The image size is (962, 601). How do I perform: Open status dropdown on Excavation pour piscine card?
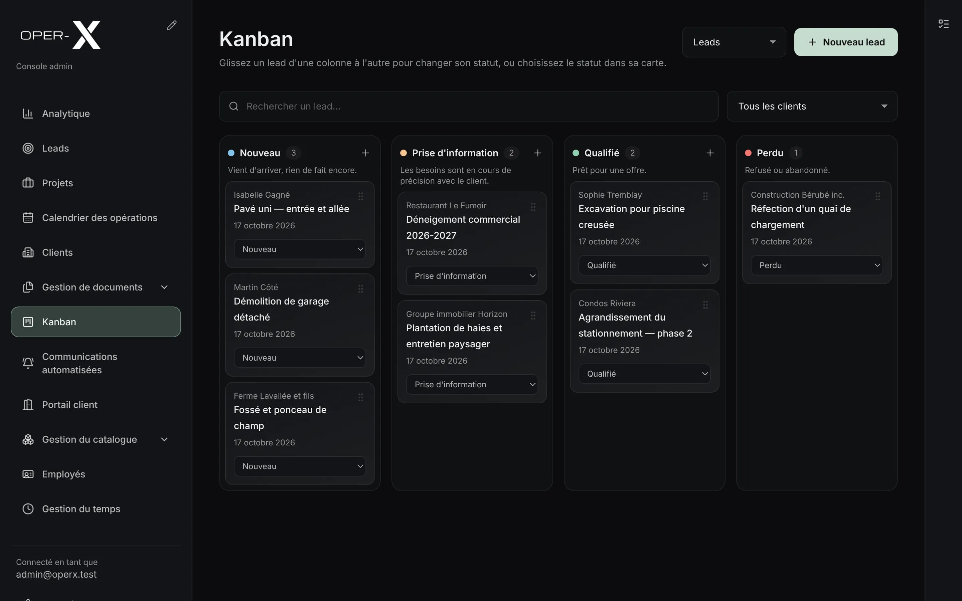[x=644, y=265]
